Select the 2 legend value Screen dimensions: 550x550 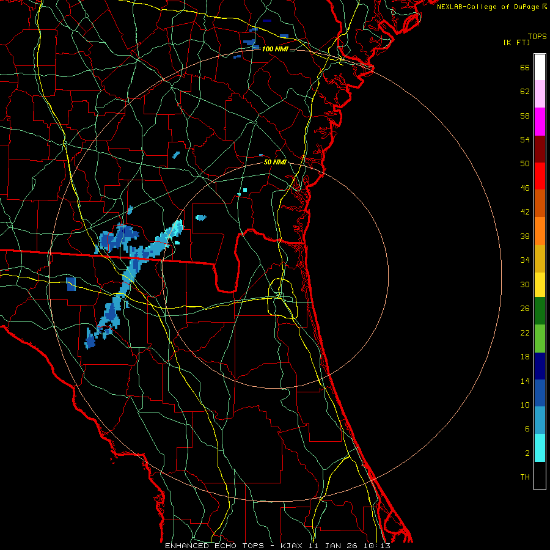pyautogui.click(x=527, y=453)
